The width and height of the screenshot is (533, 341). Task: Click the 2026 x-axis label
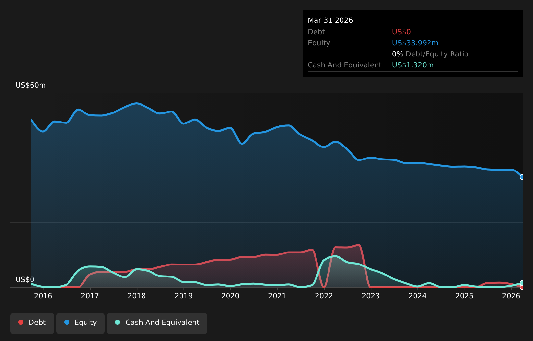click(x=511, y=296)
